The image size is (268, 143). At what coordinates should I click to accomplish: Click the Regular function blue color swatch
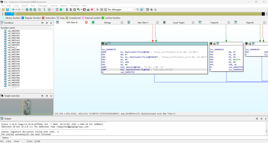(23, 18)
